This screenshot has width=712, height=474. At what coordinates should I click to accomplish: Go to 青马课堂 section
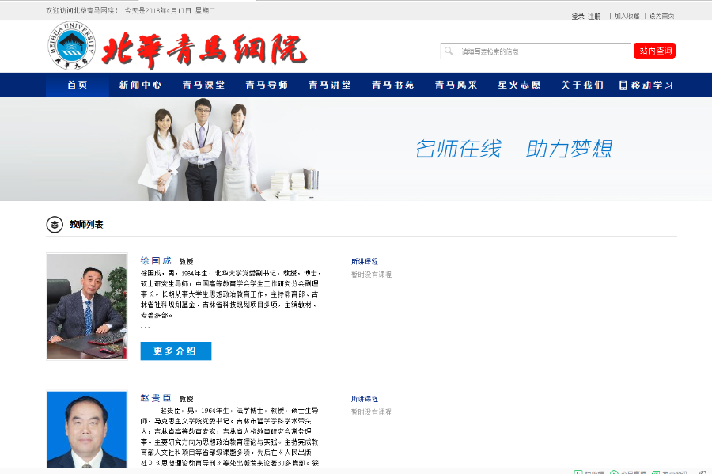[x=203, y=85]
